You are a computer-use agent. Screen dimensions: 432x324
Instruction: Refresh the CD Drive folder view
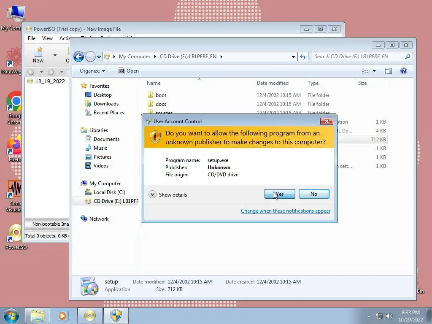[303, 57]
